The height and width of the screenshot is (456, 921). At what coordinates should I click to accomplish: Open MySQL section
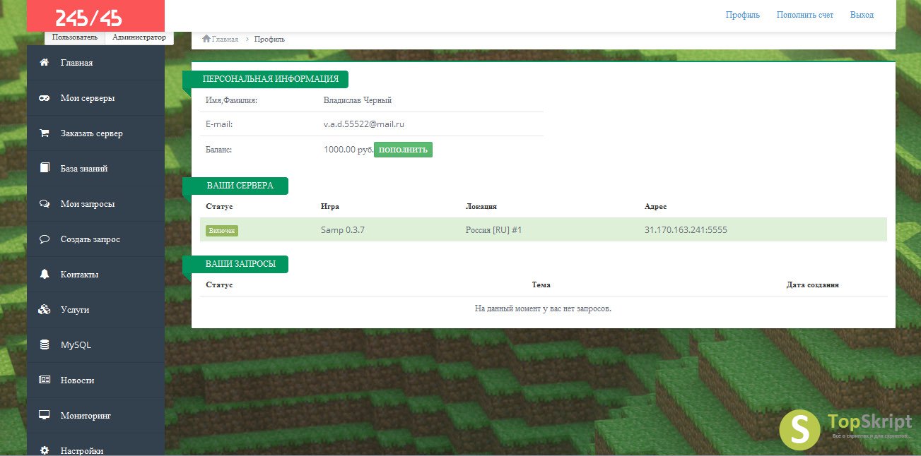[95, 345]
